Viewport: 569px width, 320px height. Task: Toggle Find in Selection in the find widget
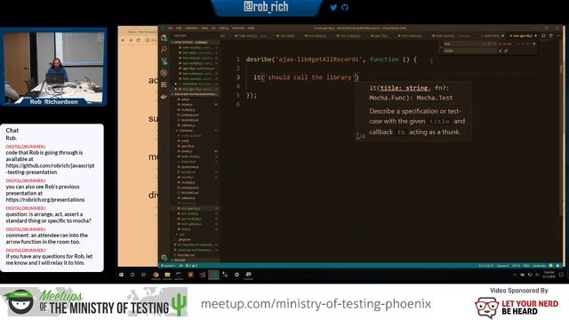(528, 44)
